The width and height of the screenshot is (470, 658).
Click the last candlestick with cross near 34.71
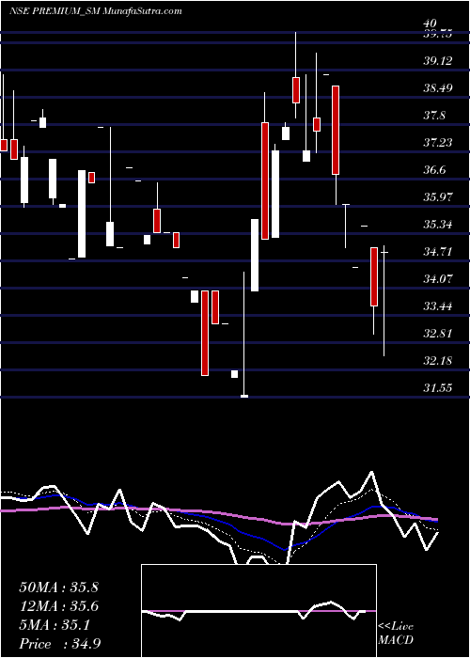tap(384, 301)
